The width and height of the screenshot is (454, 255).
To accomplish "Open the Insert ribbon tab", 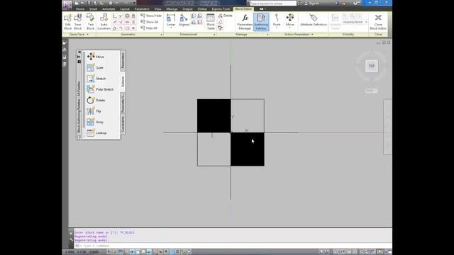I will [x=93, y=9].
